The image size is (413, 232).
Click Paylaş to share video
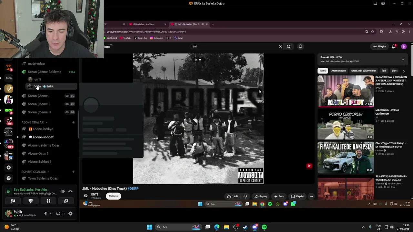point(261,196)
